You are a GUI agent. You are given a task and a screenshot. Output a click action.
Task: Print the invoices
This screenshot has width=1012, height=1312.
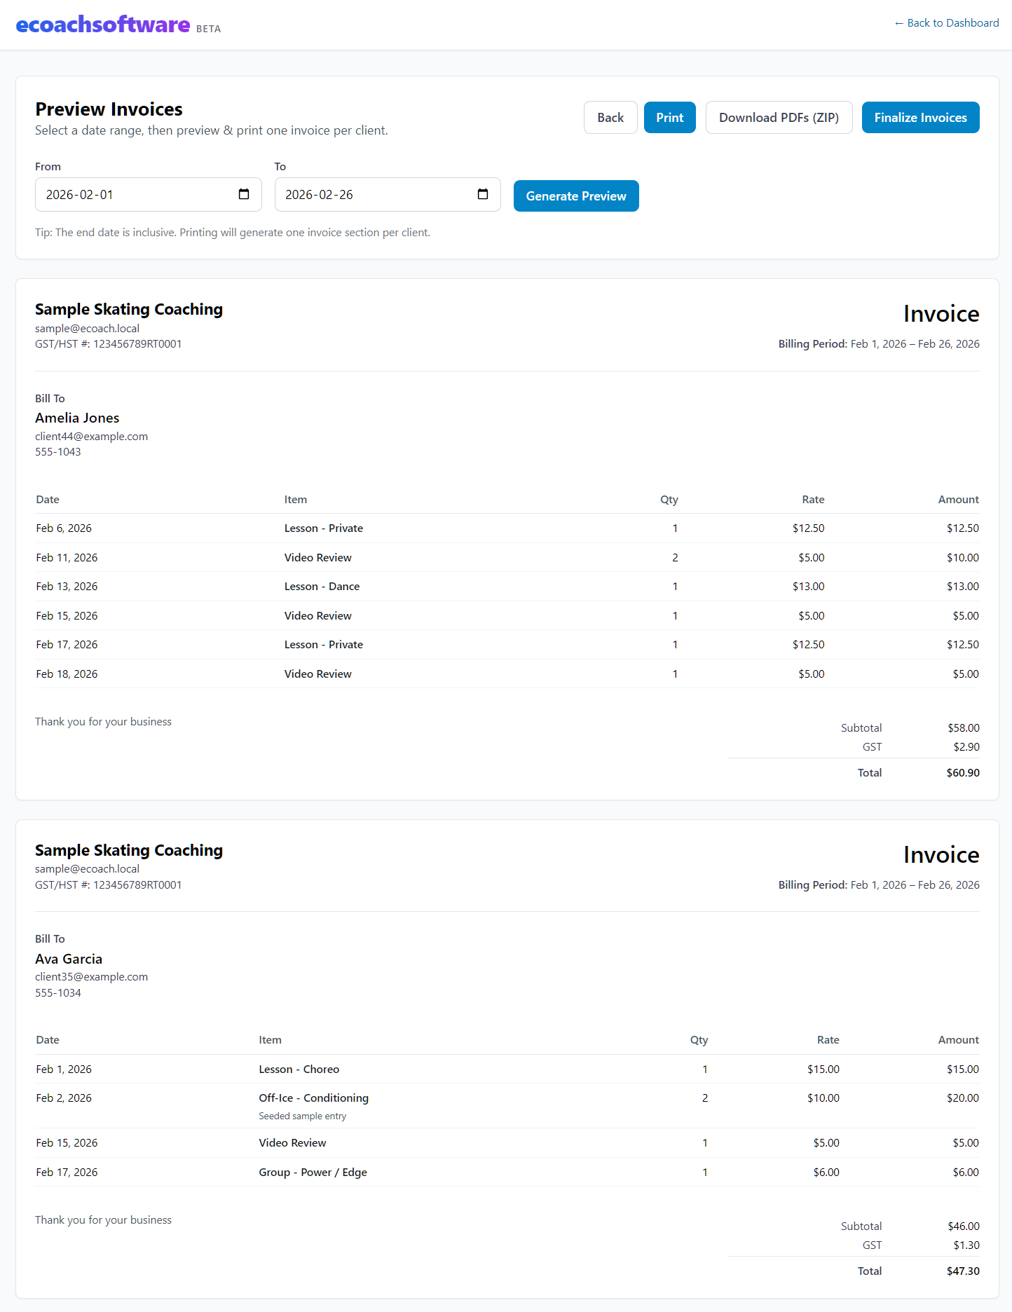pyautogui.click(x=670, y=118)
